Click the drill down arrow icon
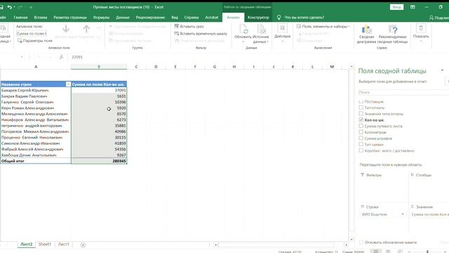Screen dimensions: 449x253 [66, 29]
